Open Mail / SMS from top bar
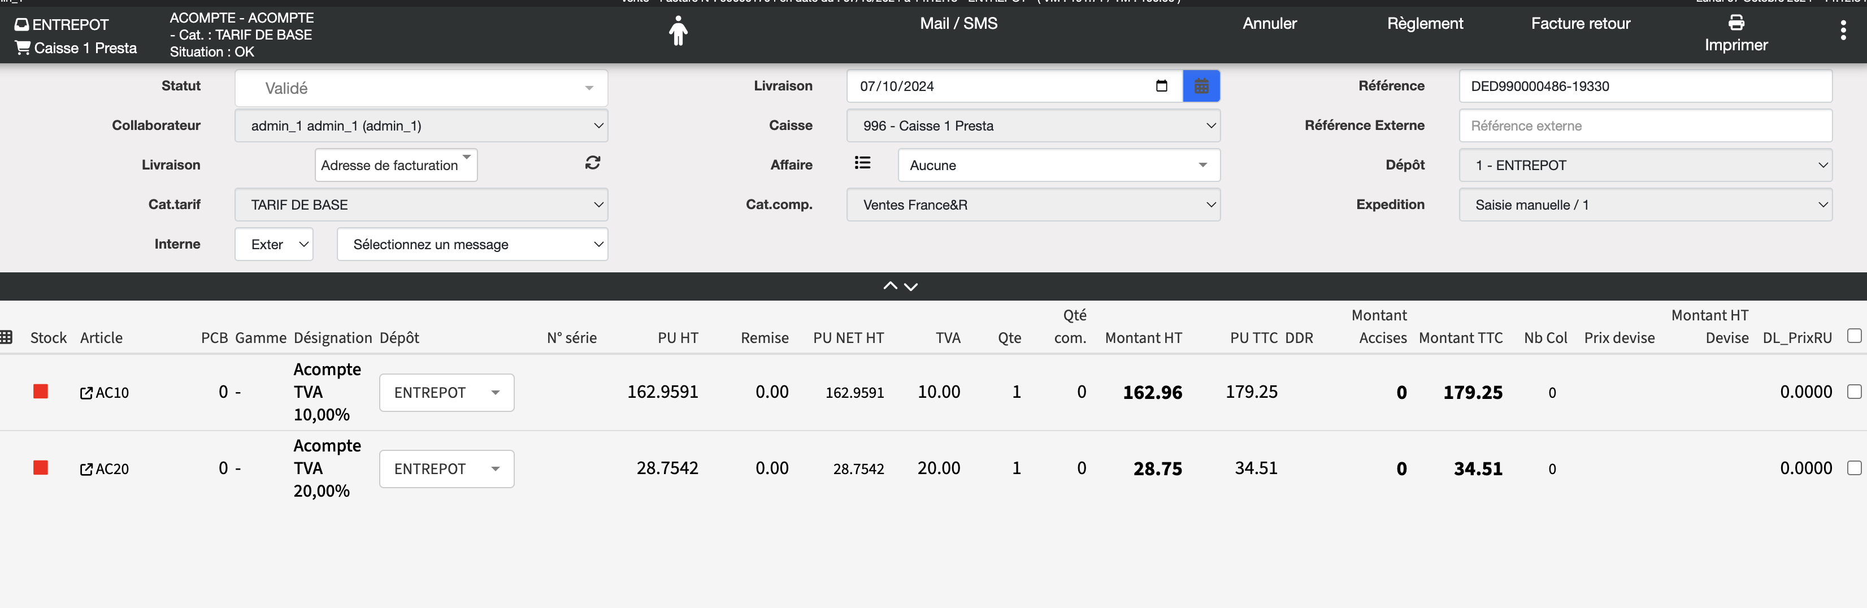The height and width of the screenshot is (608, 1867). pos(958,24)
